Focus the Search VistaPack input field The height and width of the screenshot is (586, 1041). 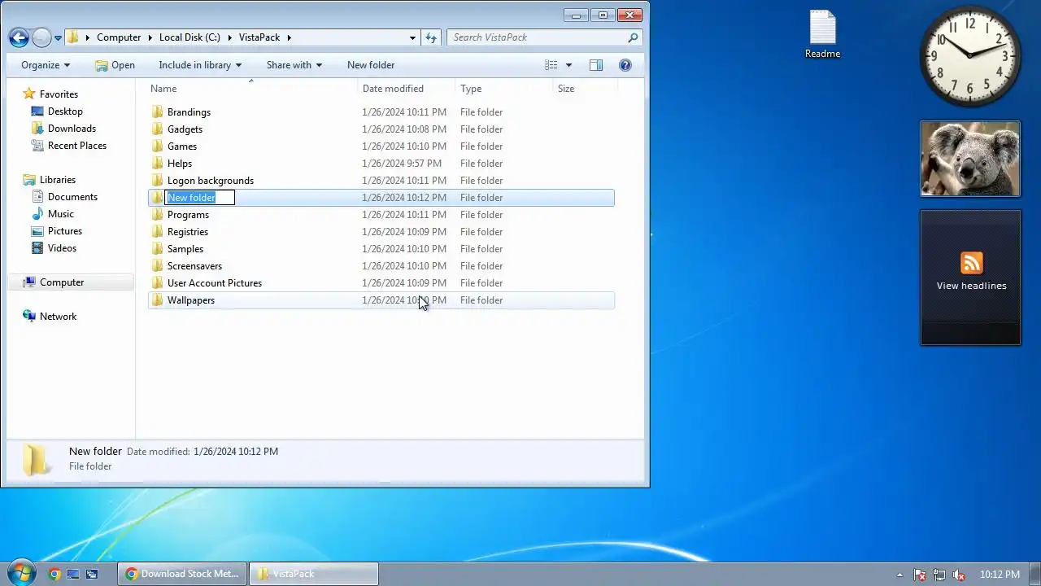coord(538,37)
